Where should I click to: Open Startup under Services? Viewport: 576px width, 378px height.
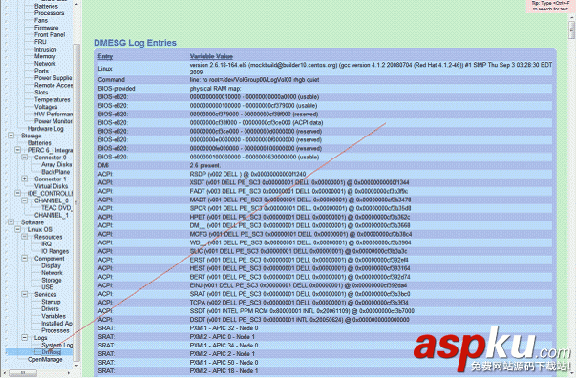(51, 302)
